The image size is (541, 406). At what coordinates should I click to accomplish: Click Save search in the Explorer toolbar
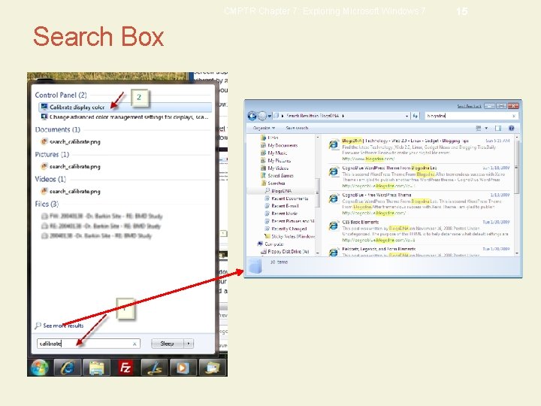pyautogui.click(x=297, y=128)
